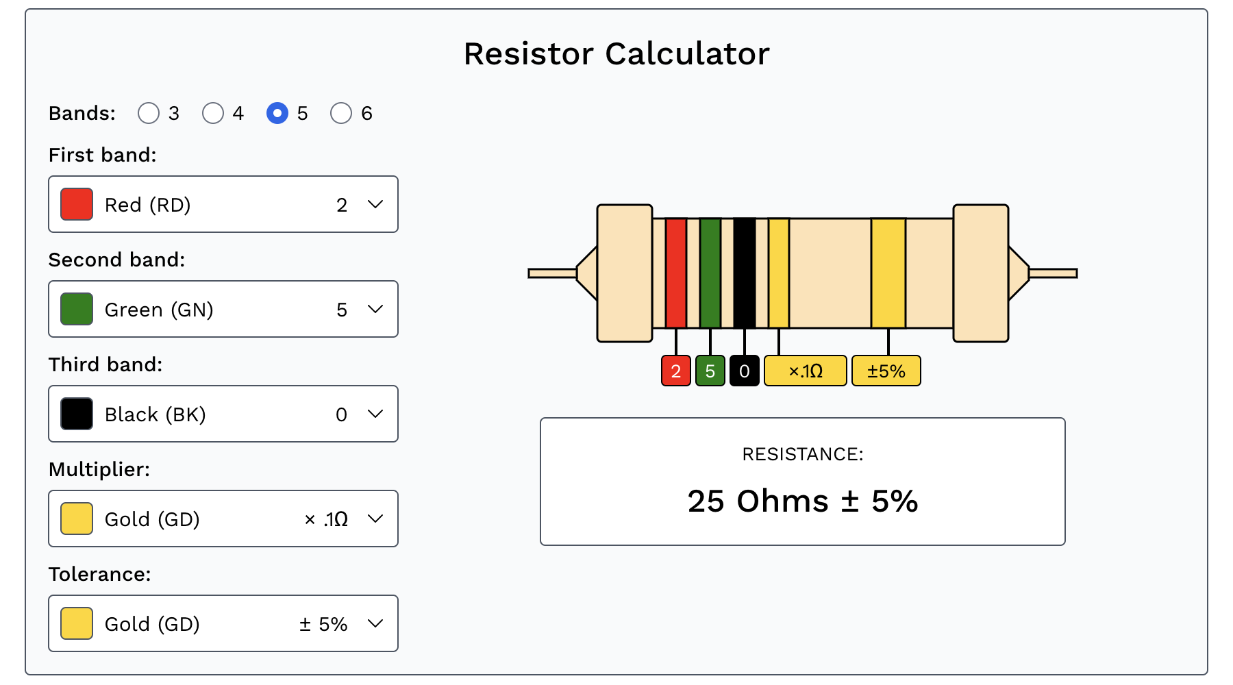Click the 25 Ohms ± 5% resistance result
1233x685 pixels.
[802, 501]
